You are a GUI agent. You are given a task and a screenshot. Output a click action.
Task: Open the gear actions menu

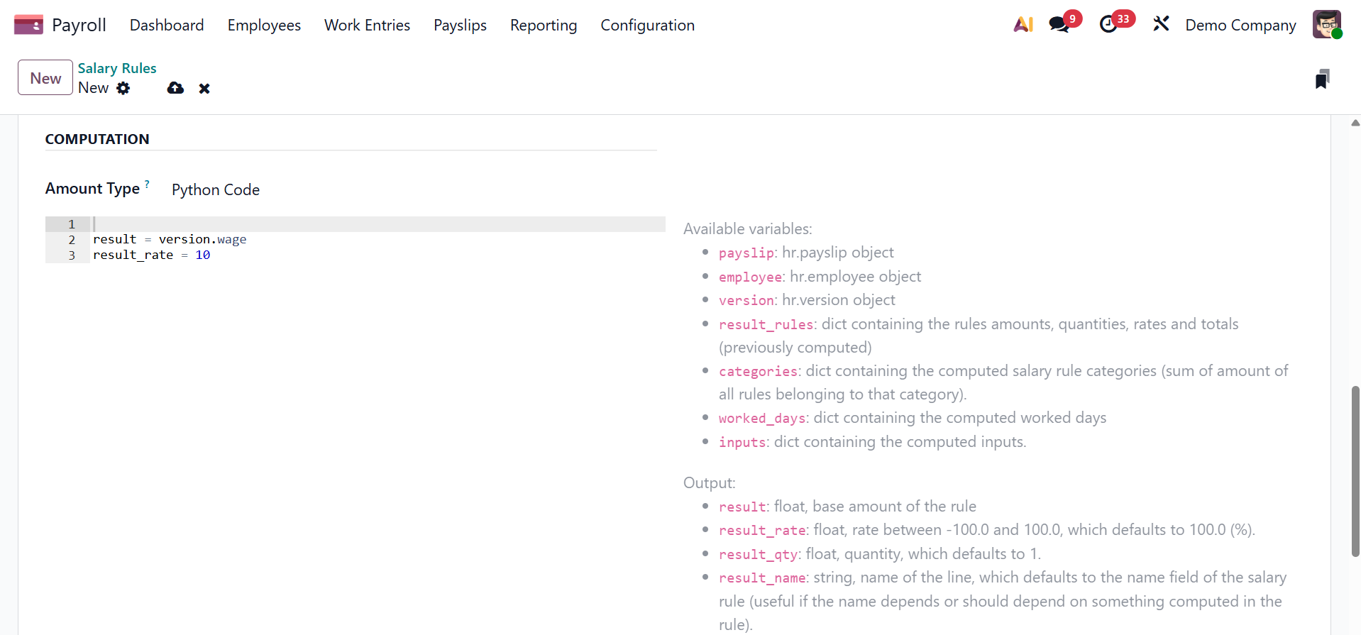click(123, 88)
